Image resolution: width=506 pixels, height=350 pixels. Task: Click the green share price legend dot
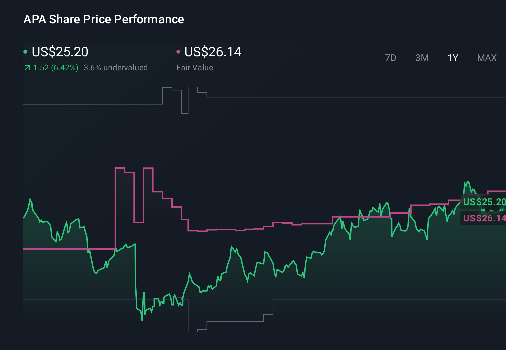click(26, 51)
